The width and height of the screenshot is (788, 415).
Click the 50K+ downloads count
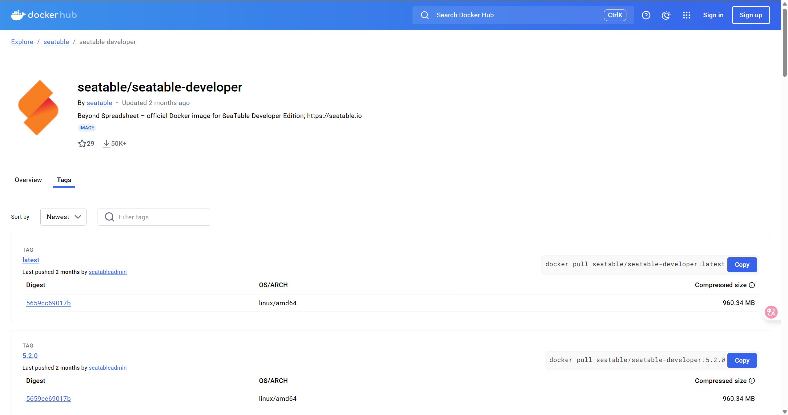pyautogui.click(x=119, y=144)
